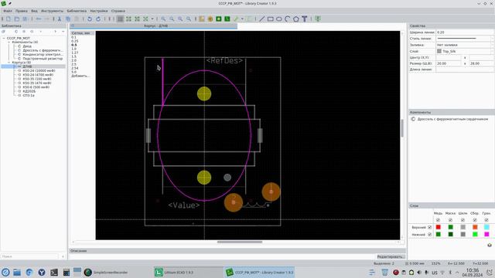Click the green tree icon after the Text tool
The width and height of the screenshot is (495, 278).
coord(318,19)
